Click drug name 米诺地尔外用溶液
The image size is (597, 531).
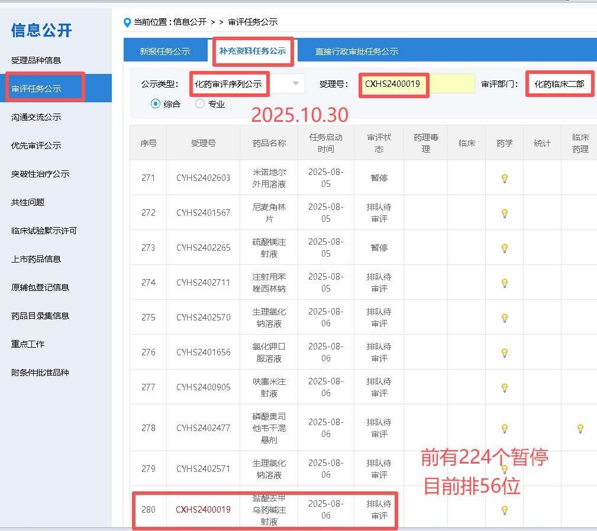pyautogui.click(x=269, y=178)
